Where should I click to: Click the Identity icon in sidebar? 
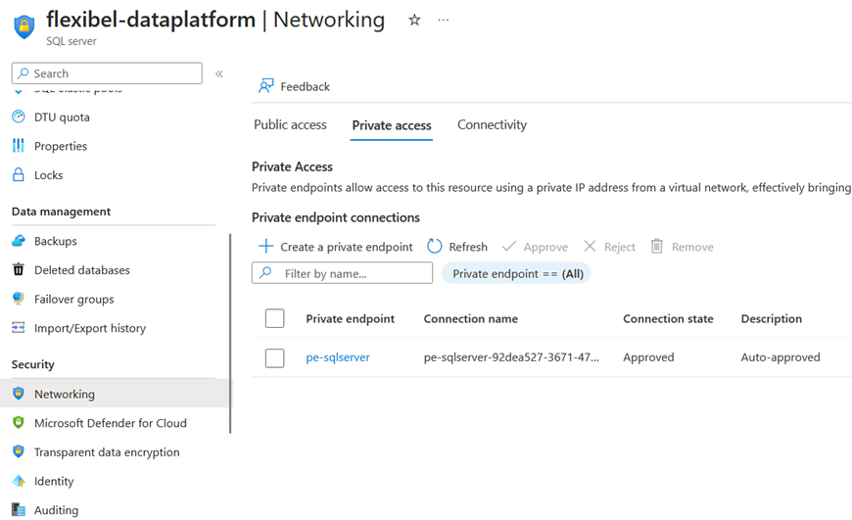coord(19,480)
